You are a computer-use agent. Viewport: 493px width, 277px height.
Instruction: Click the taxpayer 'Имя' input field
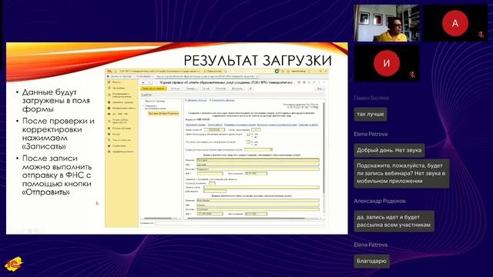257,164
